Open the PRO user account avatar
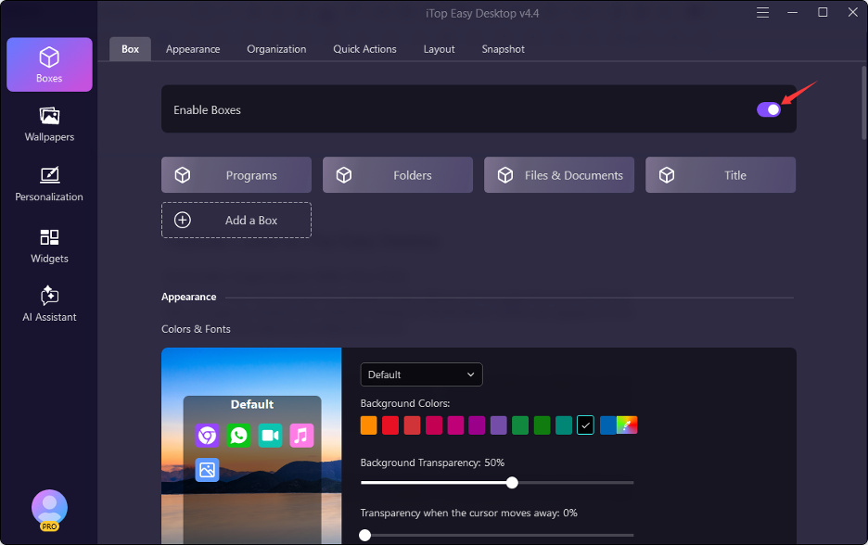Image resolution: width=868 pixels, height=545 pixels. tap(49, 510)
